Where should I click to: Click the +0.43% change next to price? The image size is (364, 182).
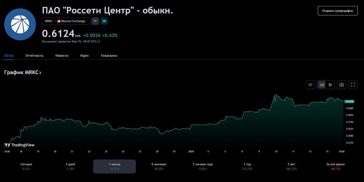pos(110,35)
